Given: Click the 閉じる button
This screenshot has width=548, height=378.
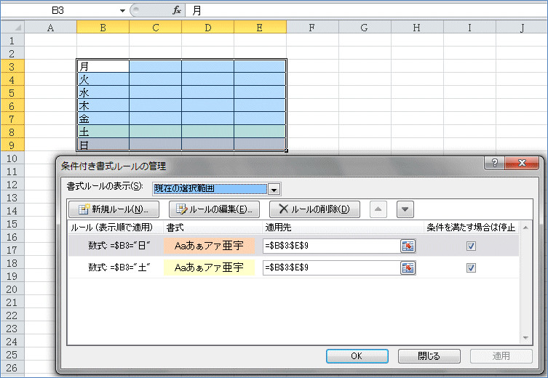Looking at the screenshot, I should [429, 356].
